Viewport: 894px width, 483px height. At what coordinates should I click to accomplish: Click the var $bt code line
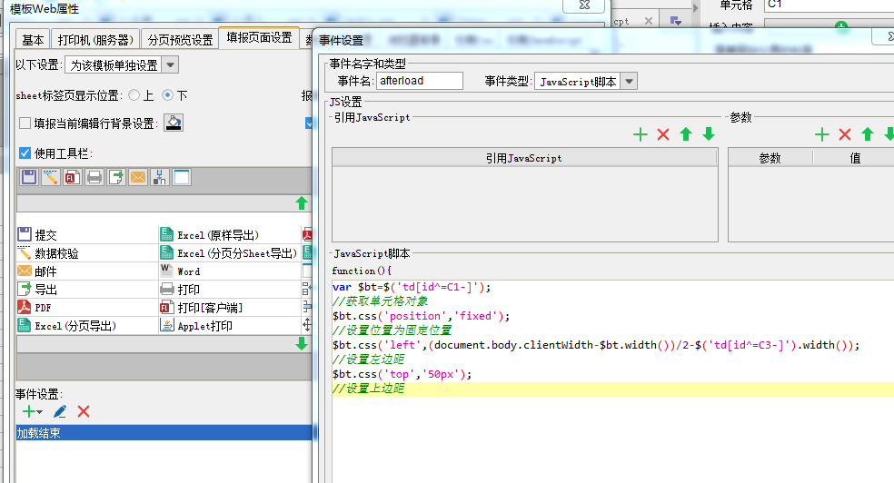pos(412,287)
